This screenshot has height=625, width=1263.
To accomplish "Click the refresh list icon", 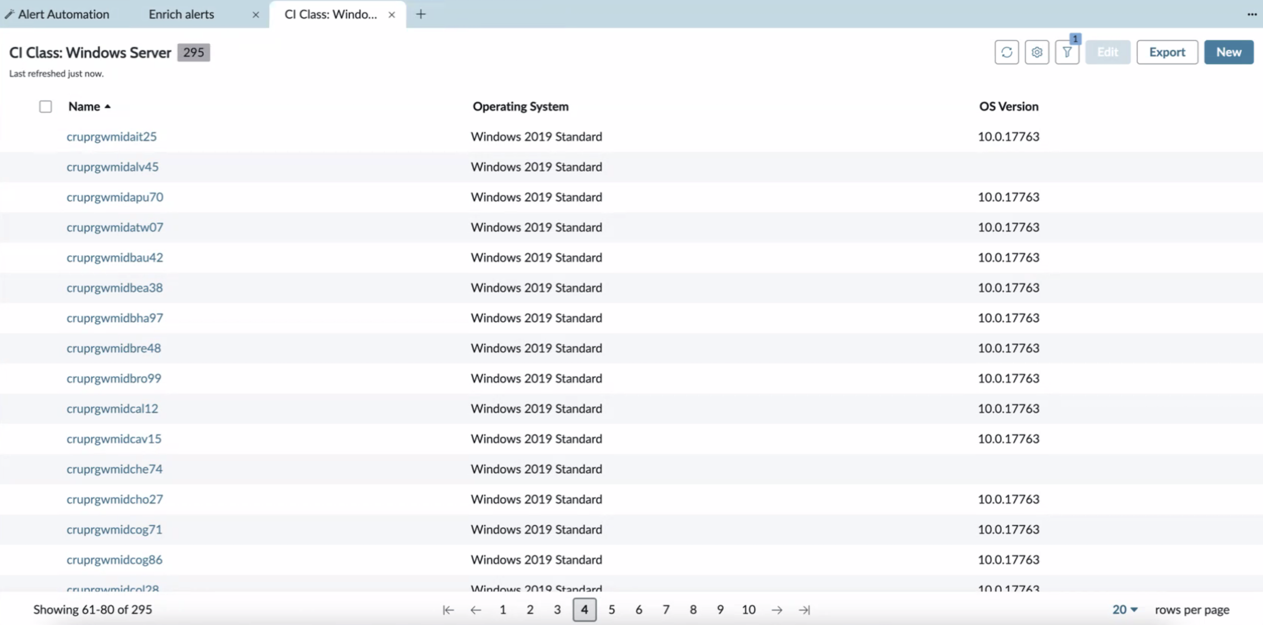I will [x=1007, y=52].
